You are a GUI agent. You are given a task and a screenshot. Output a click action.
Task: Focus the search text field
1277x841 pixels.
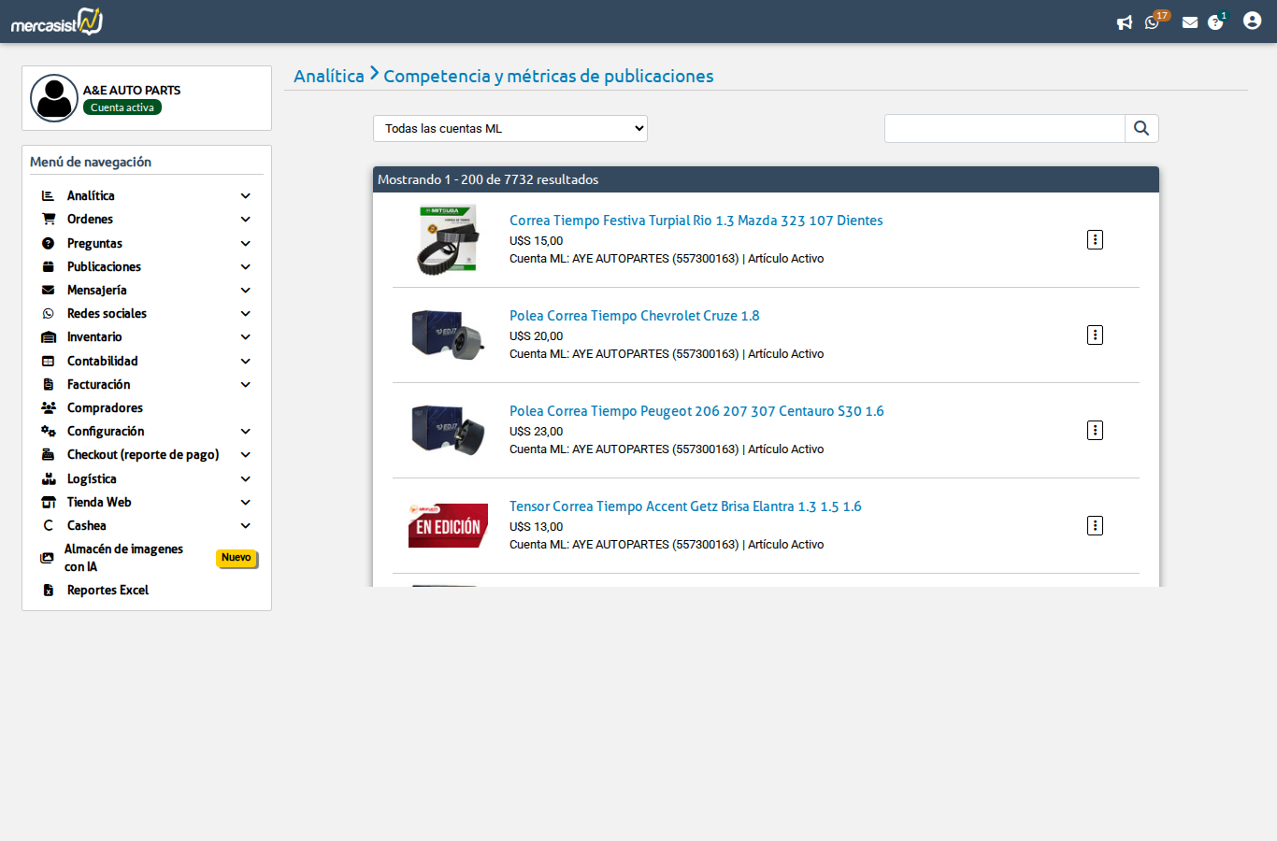[1004, 128]
